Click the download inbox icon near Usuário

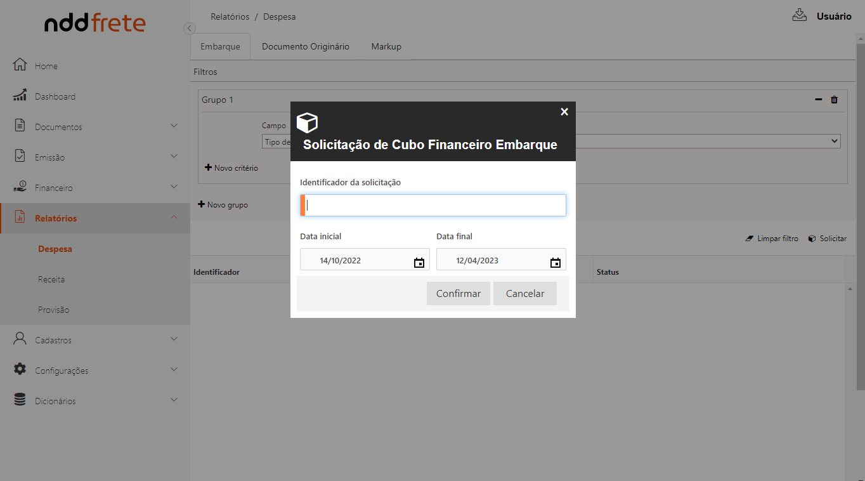(799, 16)
